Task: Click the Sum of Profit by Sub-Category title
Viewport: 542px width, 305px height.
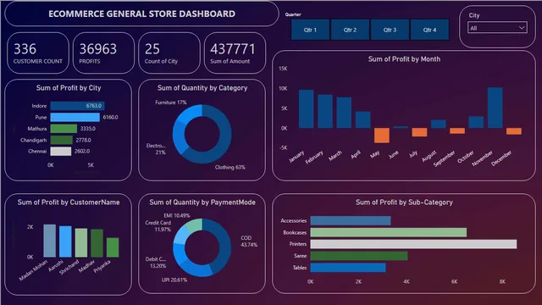Action: coord(404,202)
